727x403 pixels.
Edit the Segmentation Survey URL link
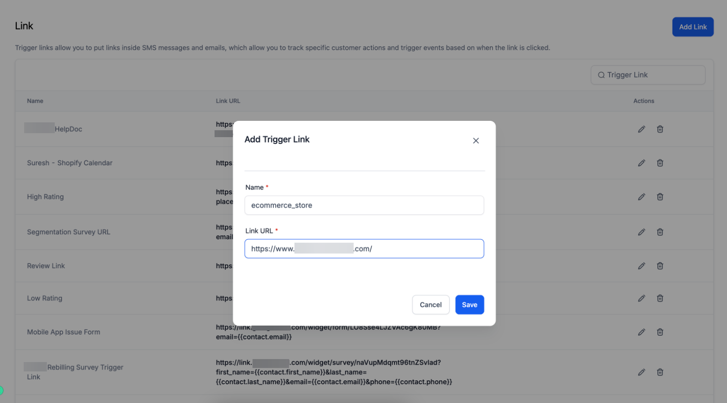tap(641, 232)
